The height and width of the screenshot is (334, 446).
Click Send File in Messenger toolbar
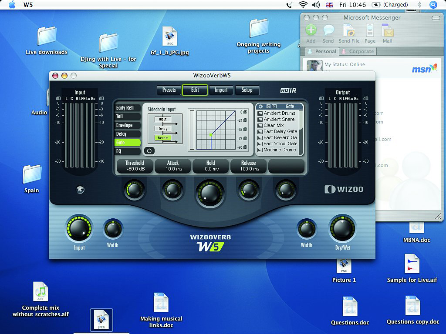pos(349,34)
